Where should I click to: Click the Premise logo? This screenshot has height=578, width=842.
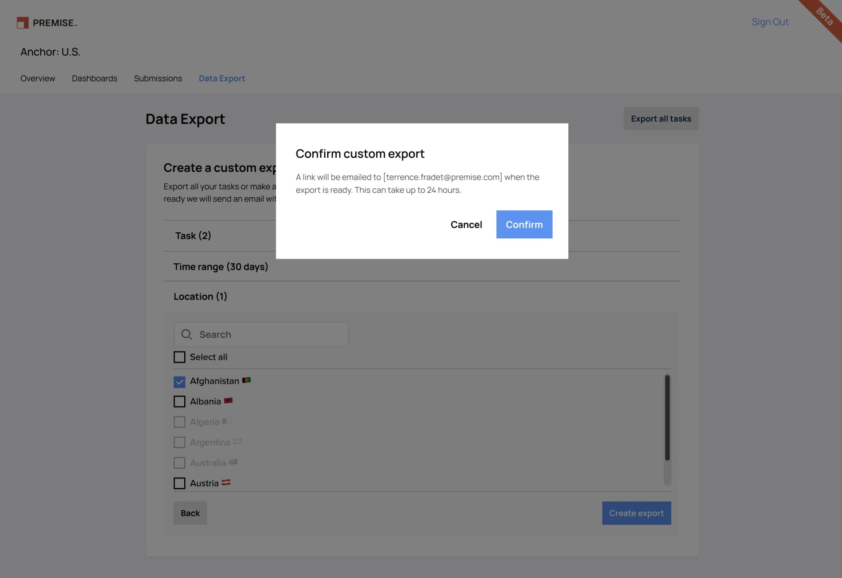pos(46,23)
